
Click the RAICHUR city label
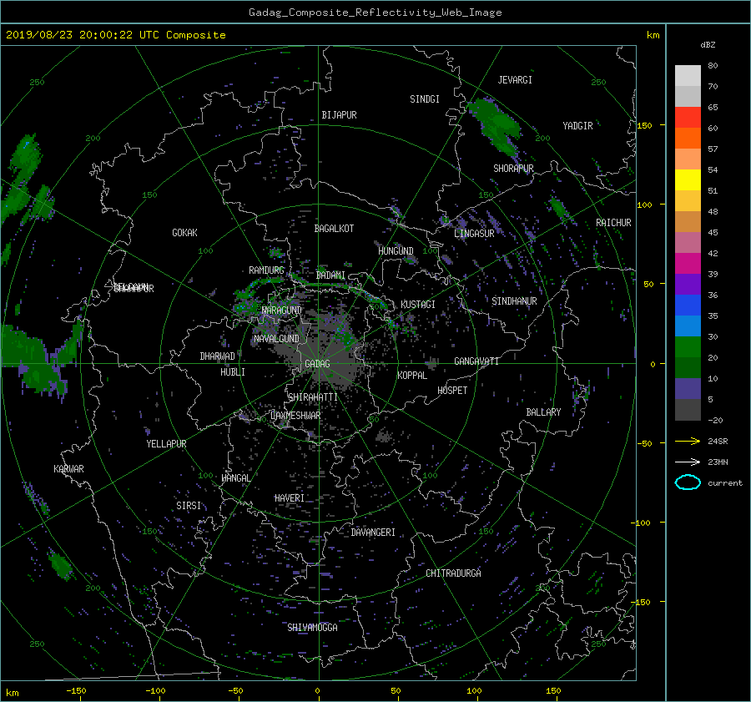coord(613,223)
